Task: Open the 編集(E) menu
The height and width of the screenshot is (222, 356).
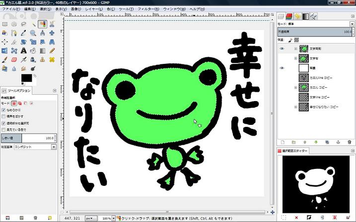Action: [x=30, y=9]
